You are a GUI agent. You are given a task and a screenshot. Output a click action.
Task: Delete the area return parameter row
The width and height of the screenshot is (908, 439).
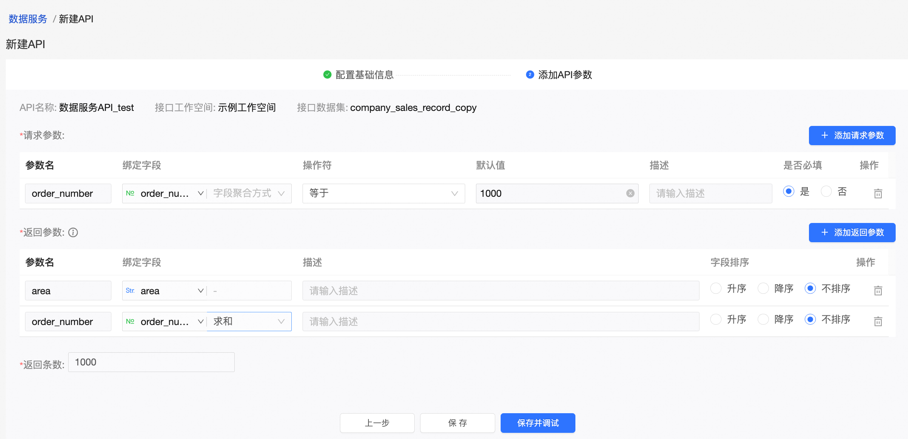[x=878, y=290]
